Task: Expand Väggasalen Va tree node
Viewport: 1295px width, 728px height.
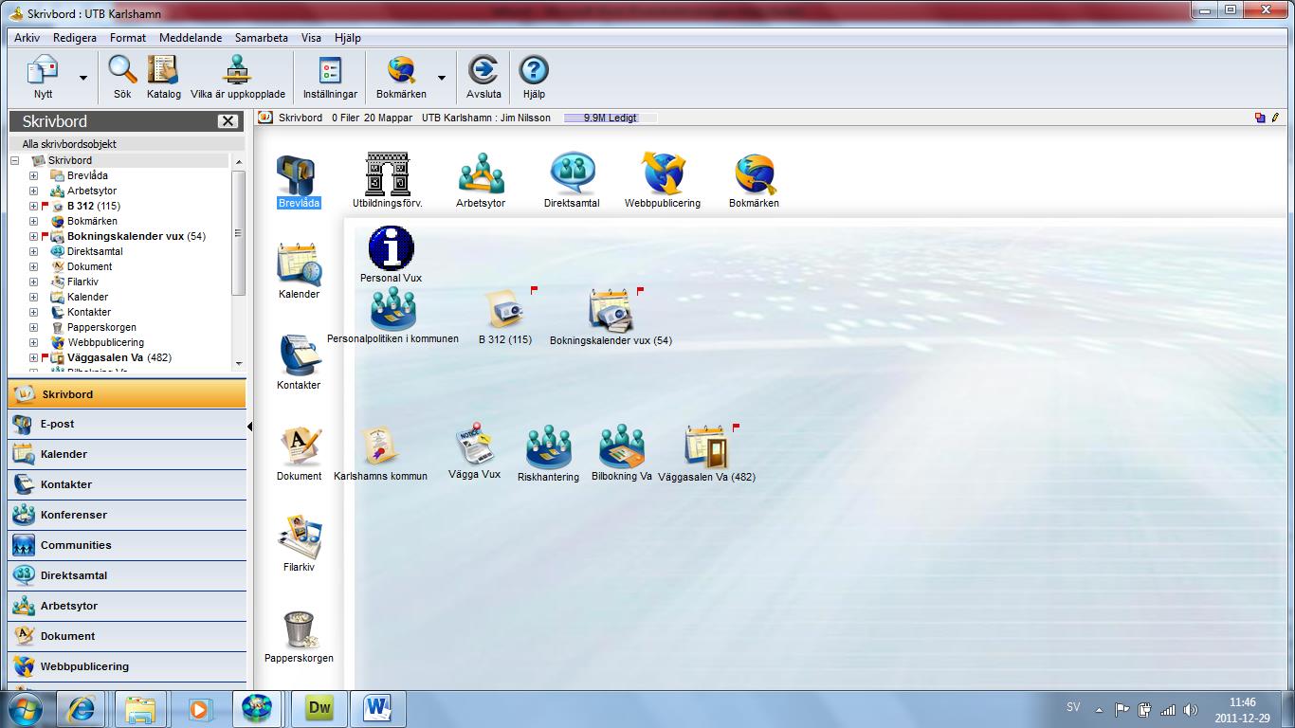Action: pyautogui.click(x=33, y=357)
